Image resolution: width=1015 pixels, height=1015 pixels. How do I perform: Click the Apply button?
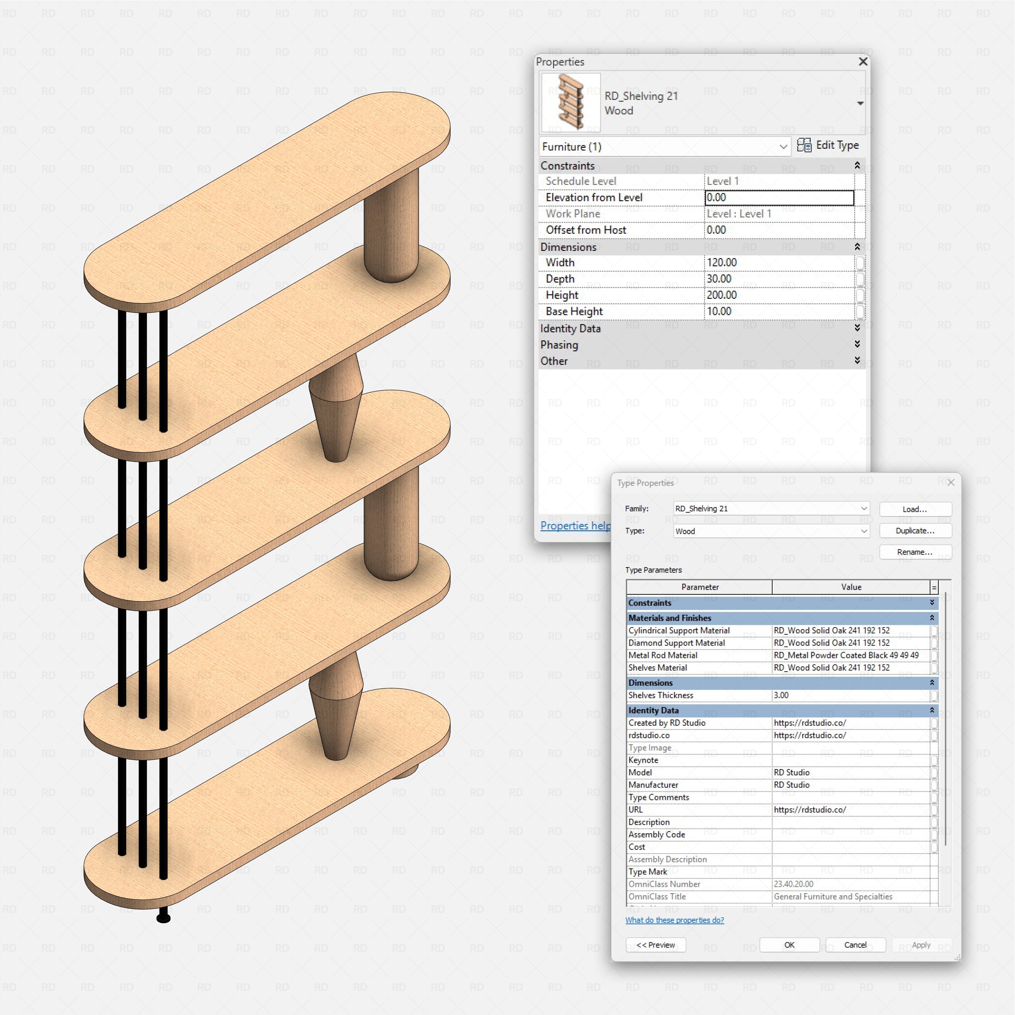pyautogui.click(x=921, y=945)
